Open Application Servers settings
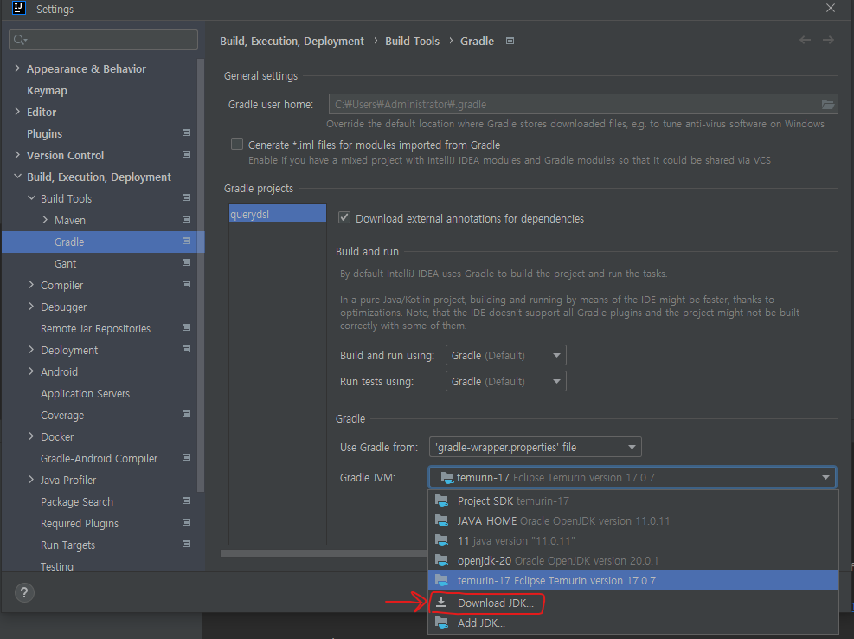 click(86, 394)
